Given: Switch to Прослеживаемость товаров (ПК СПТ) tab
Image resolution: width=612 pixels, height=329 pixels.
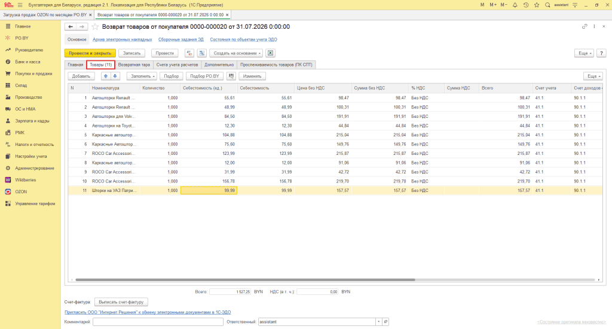Looking at the screenshot, I should click(276, 65).
